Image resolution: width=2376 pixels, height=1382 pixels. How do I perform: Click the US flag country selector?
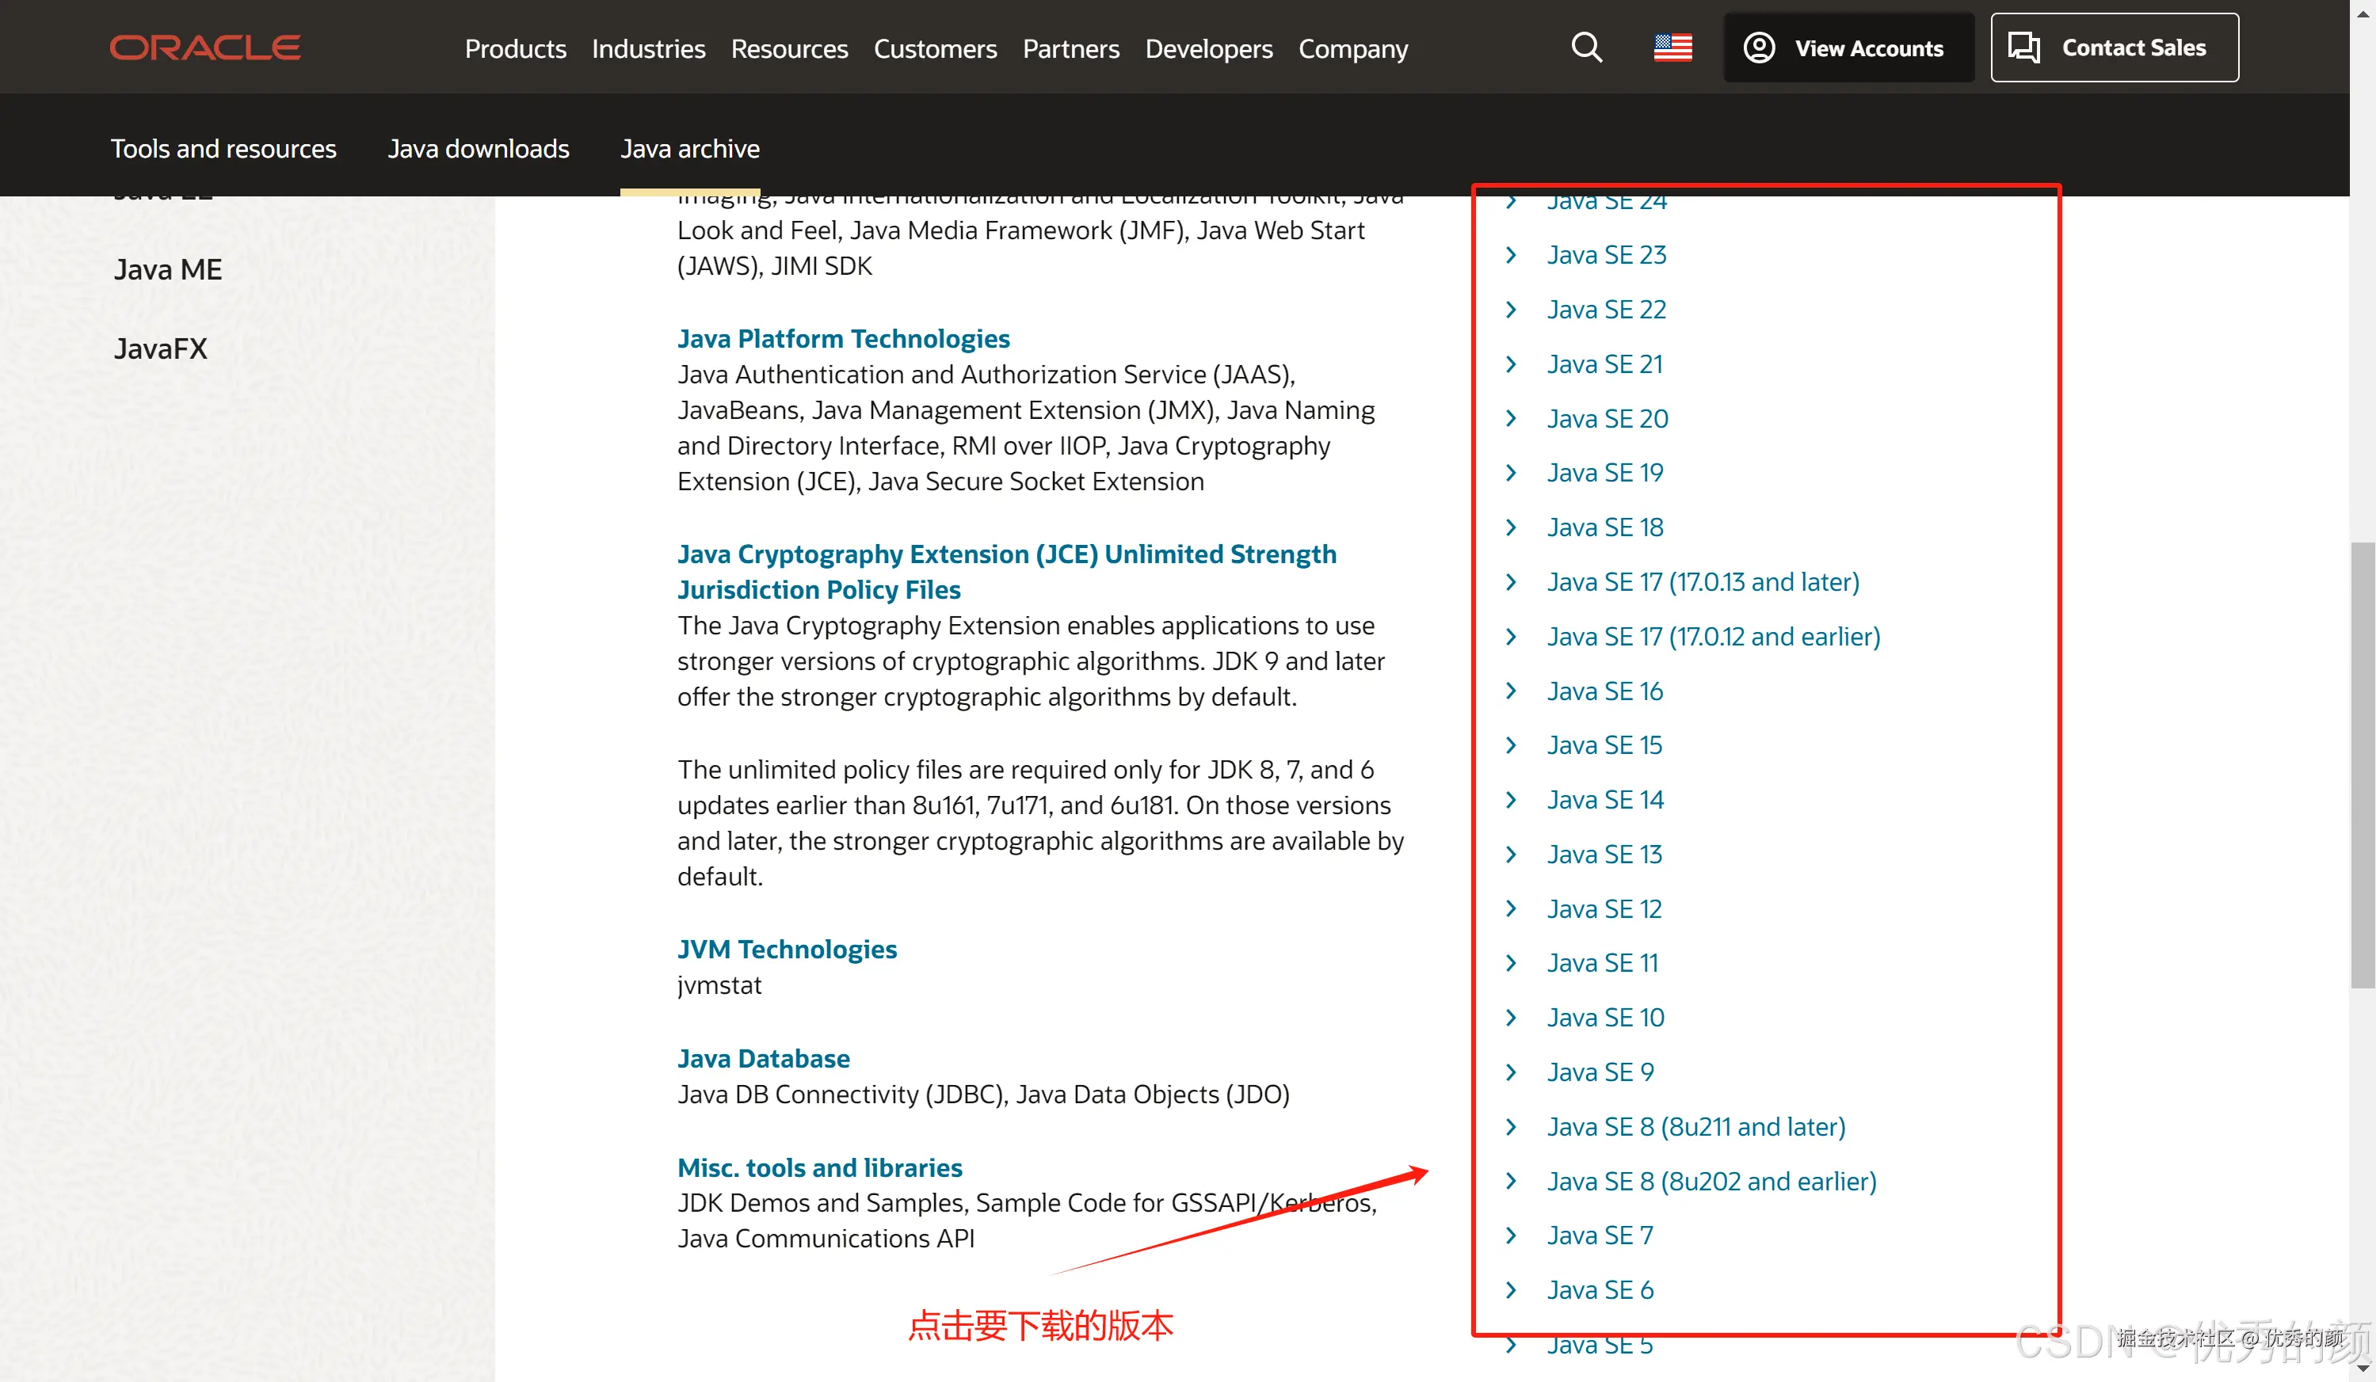pos(1672,48)
